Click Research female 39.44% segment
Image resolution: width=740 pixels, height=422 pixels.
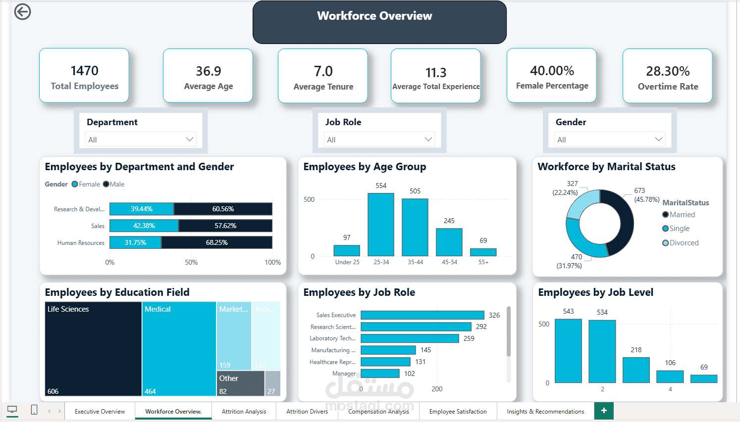click(x=142, y=209)
